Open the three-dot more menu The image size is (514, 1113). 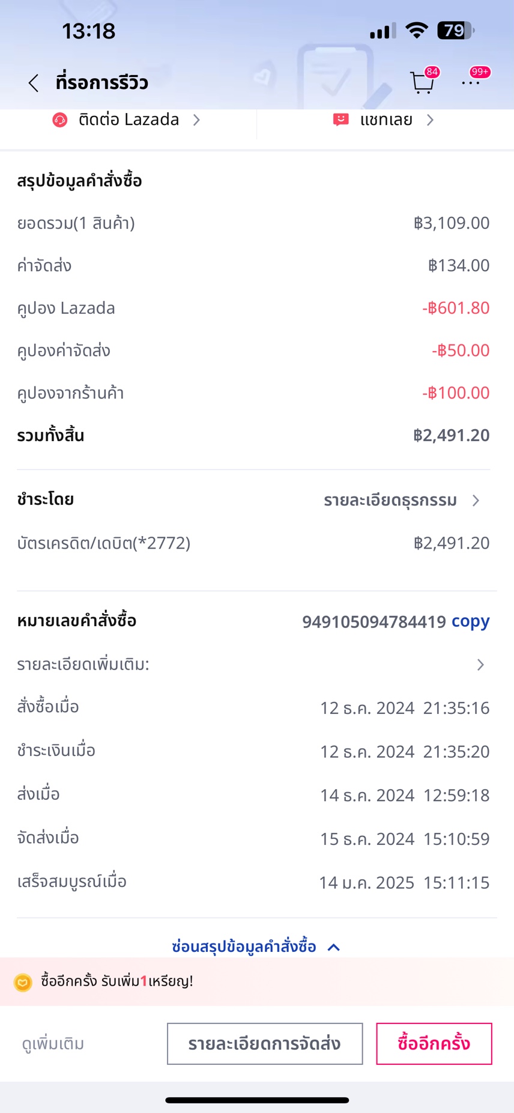tap(471, 83)
